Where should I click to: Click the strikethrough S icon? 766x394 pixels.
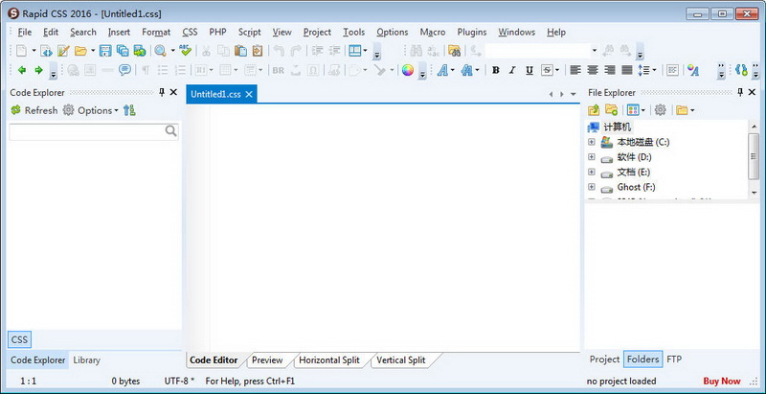[547, 70]
